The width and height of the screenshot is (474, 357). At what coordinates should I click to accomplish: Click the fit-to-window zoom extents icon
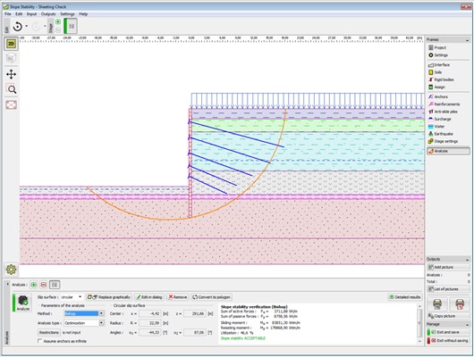12,105
